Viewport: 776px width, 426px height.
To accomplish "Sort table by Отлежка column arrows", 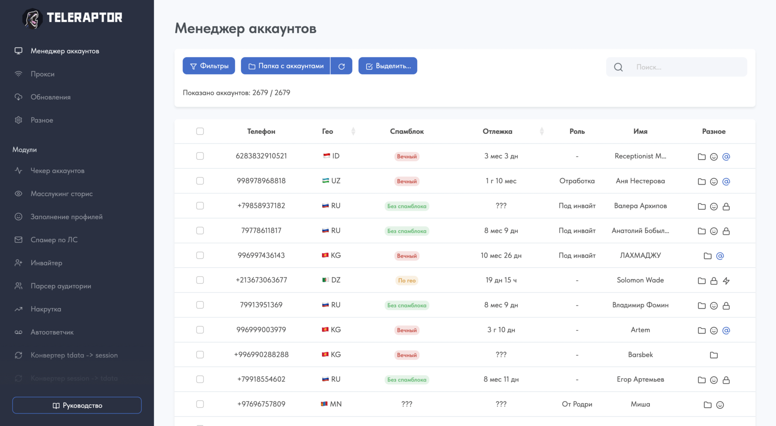I will coord(542,132).
